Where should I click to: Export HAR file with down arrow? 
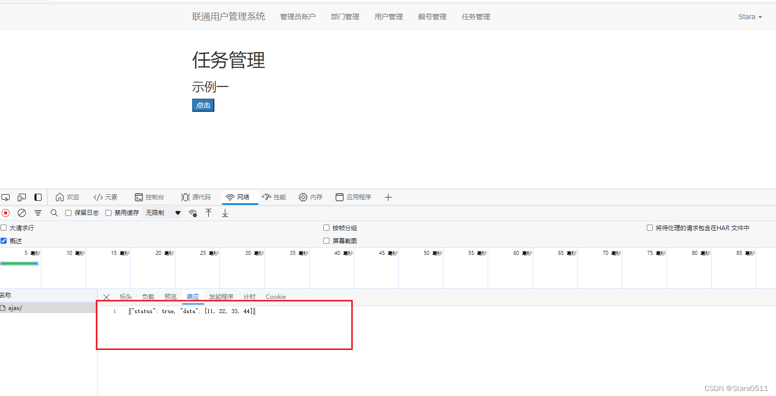225,213
